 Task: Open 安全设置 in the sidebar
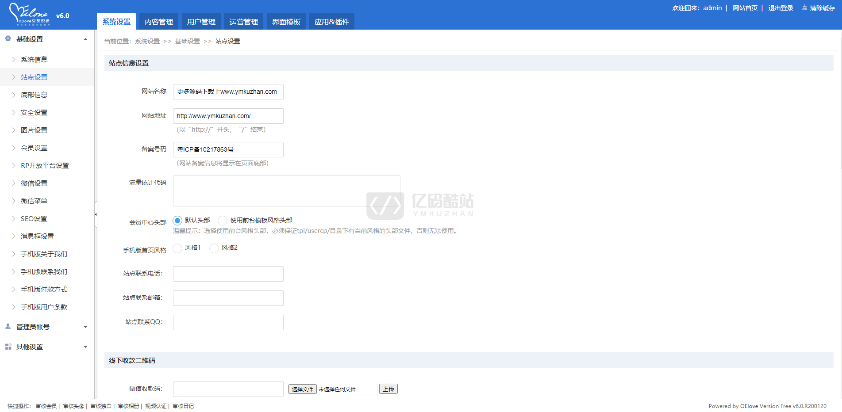(x=34, y=112)
